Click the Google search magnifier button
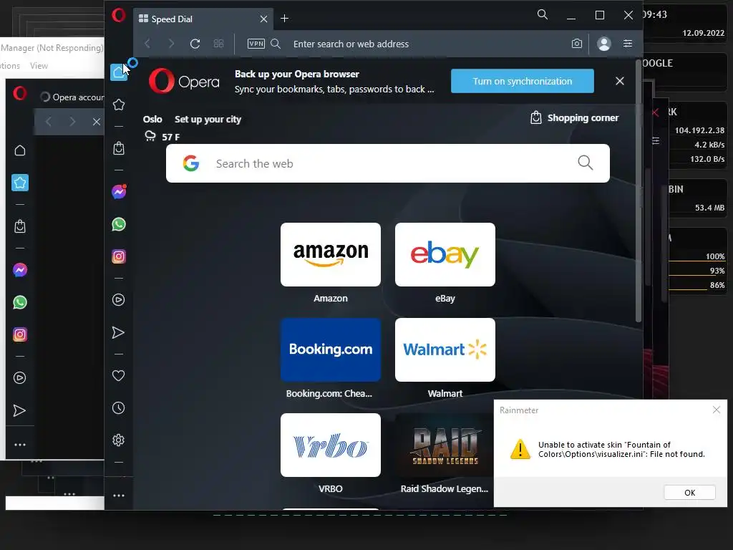 (x=586, y=163)
